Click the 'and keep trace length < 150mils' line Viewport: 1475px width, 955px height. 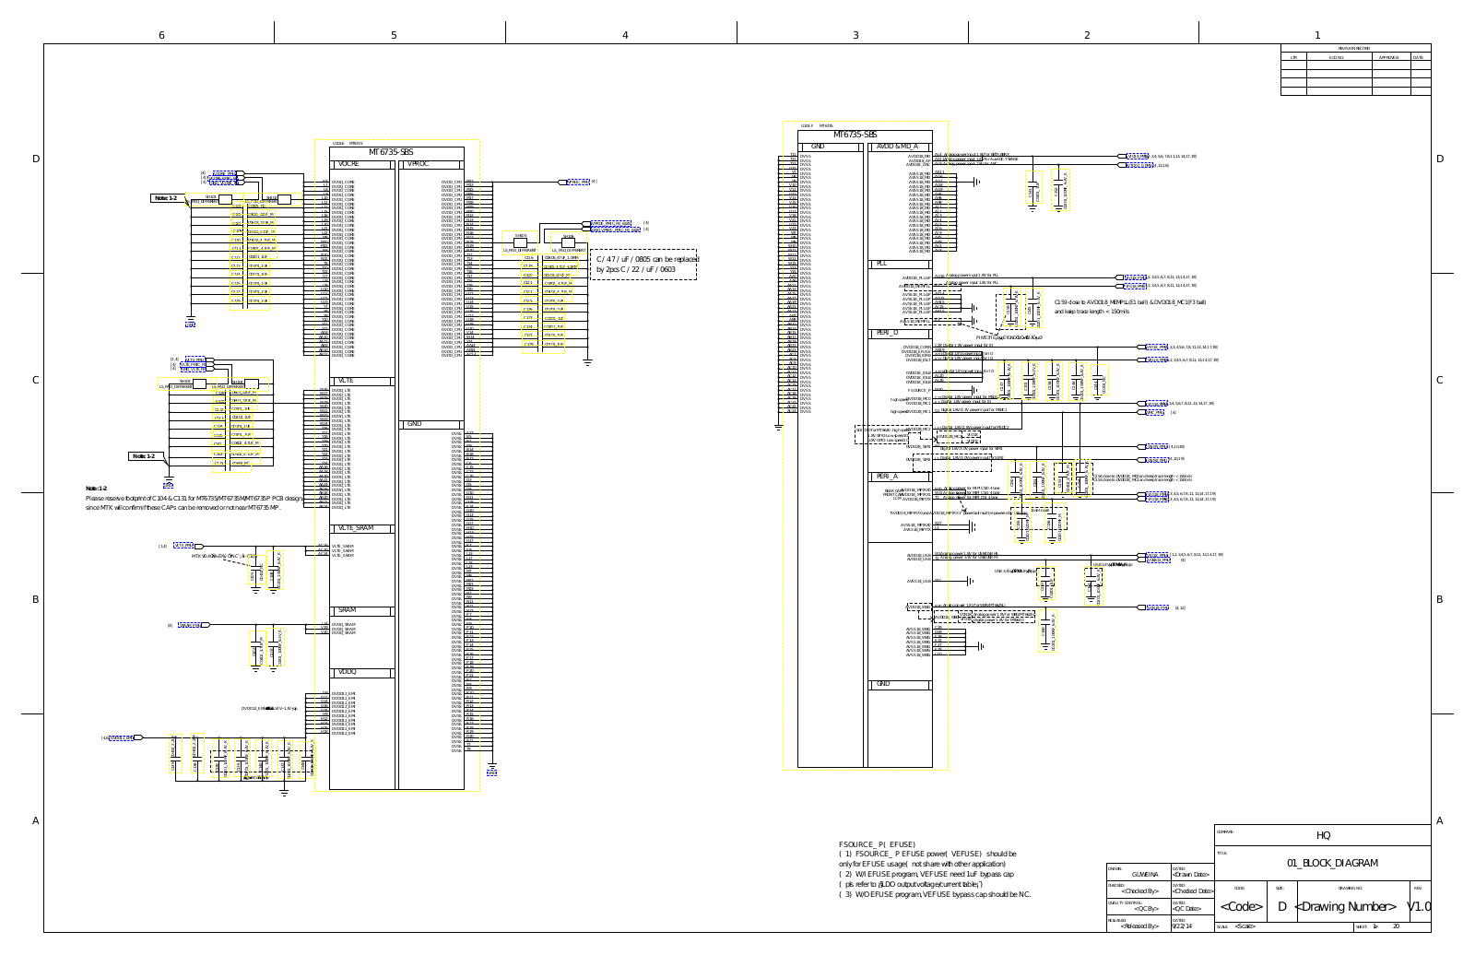tap(1091, 312)
